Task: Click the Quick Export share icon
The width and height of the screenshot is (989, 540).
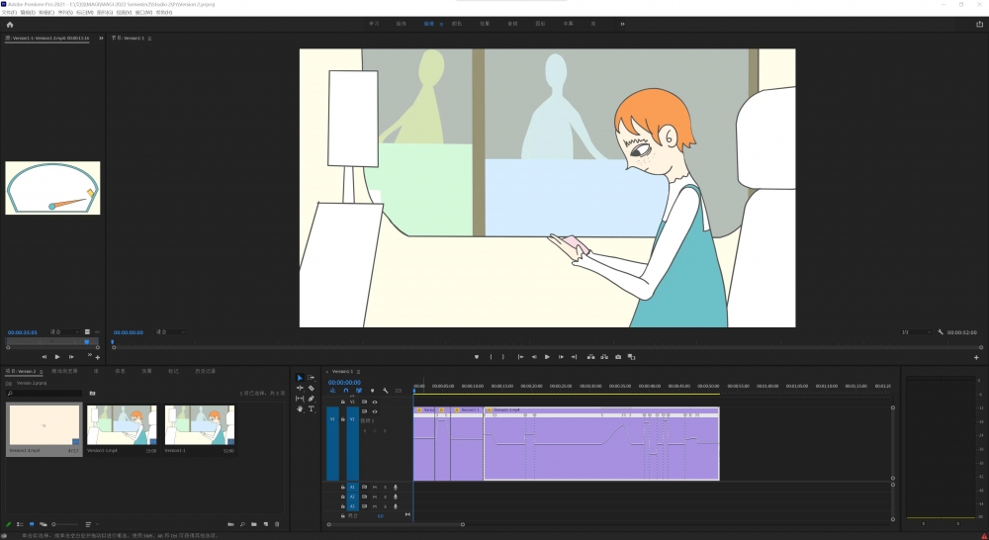Action: click(x=979, y=24)
